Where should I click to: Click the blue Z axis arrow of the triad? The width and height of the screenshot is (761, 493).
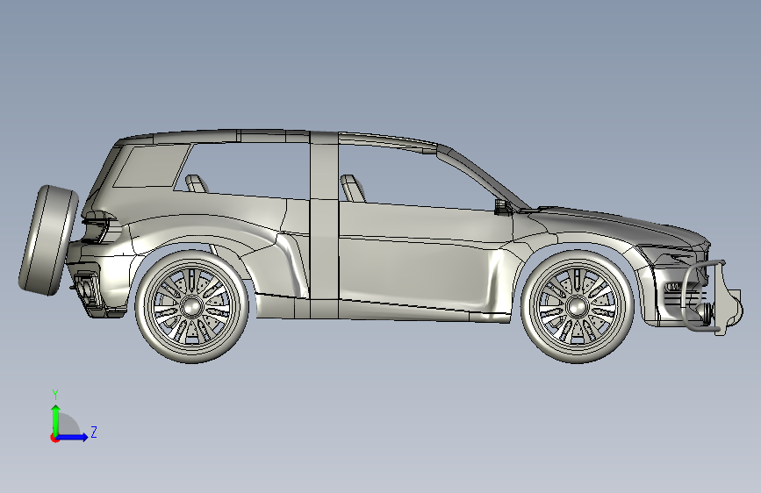click(x=73, y=437)
